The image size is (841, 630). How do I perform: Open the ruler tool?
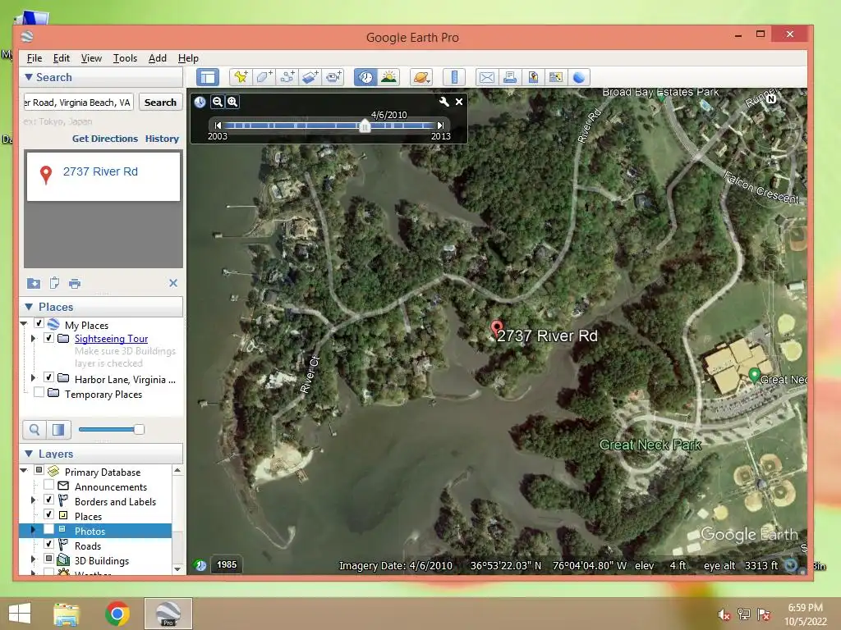click(x=454, y=77)
